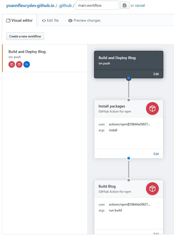Click the code icon on Edit file tab
The height and width of the screenshot is (236, 174).
(x=43, y=20)
